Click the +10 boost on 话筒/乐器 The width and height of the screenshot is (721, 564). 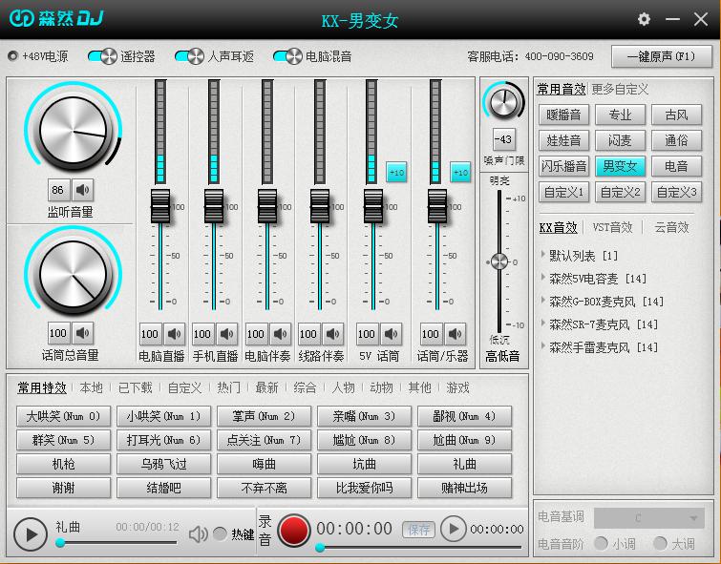pyautogui.click(x=460, y=173)
